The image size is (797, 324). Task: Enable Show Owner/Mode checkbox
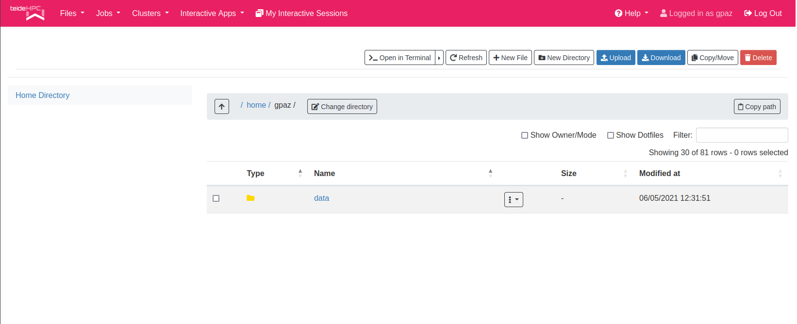pos(525,135)
